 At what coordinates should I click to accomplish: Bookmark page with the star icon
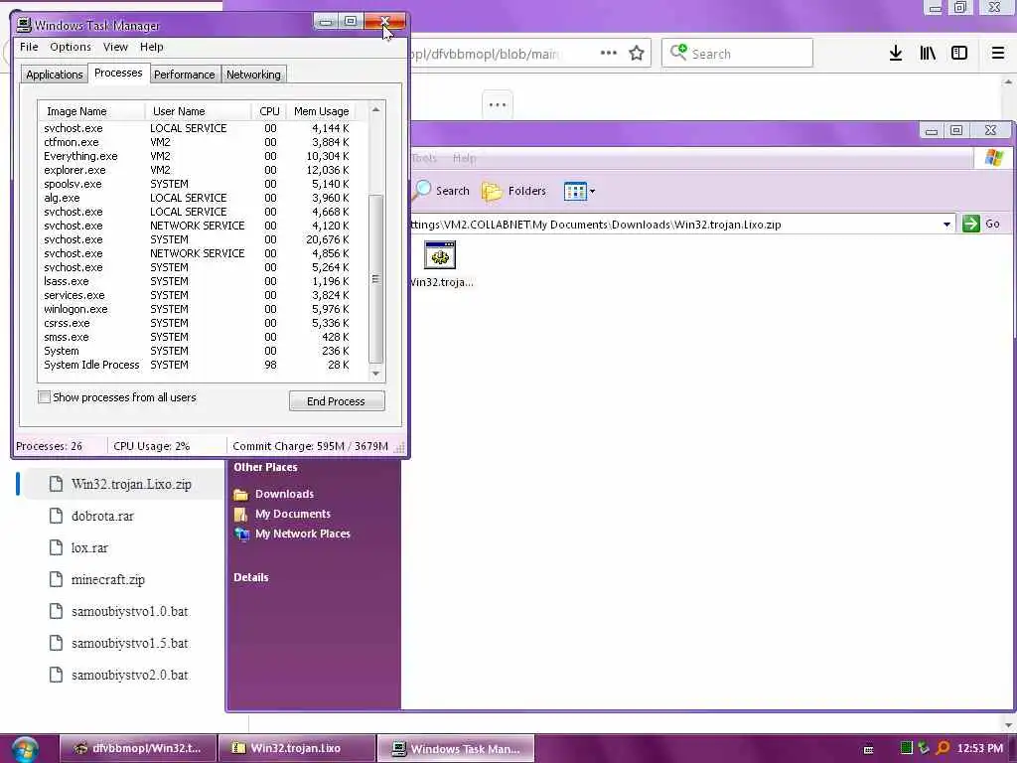(637, 54)
